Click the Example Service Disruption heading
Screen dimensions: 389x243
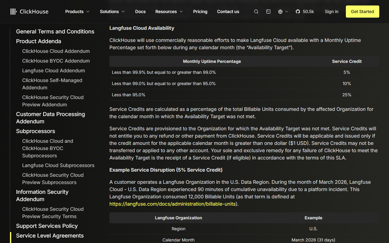166,170
